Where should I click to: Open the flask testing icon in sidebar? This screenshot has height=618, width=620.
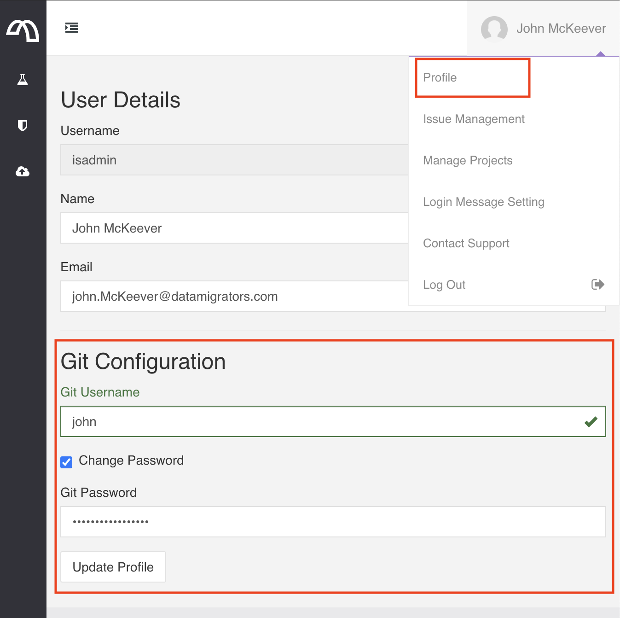coord(23,80)
